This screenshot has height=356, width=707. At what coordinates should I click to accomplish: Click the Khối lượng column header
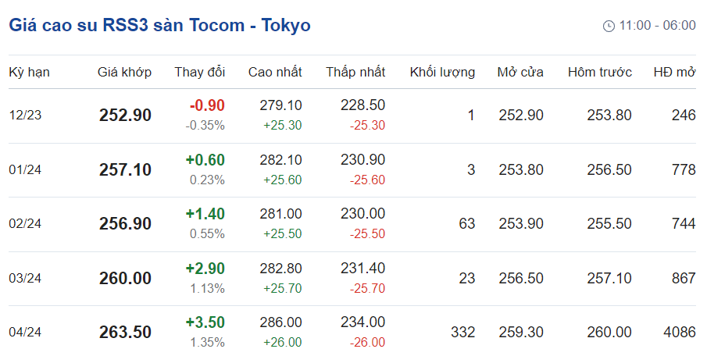coord(442,73)
